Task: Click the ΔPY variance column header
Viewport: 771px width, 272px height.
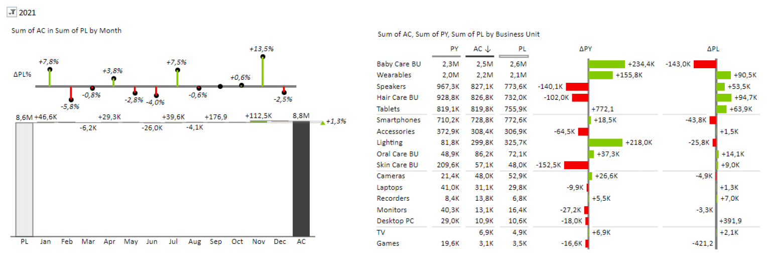Action: coord(585,49)
